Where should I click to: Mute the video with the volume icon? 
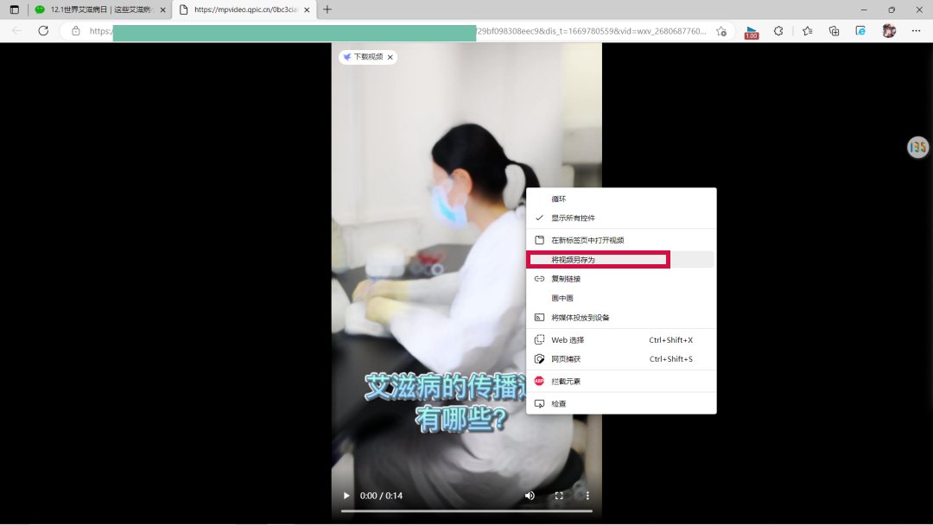pyautogui.click(x=530, y=496)
